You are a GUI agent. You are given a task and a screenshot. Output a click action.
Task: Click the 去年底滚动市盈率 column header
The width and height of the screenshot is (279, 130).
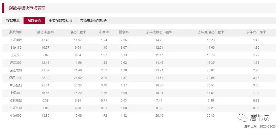211,32
